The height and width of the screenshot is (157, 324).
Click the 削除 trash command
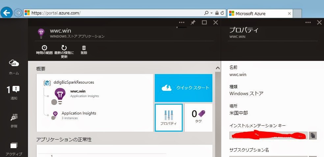[x=84, y=50]
